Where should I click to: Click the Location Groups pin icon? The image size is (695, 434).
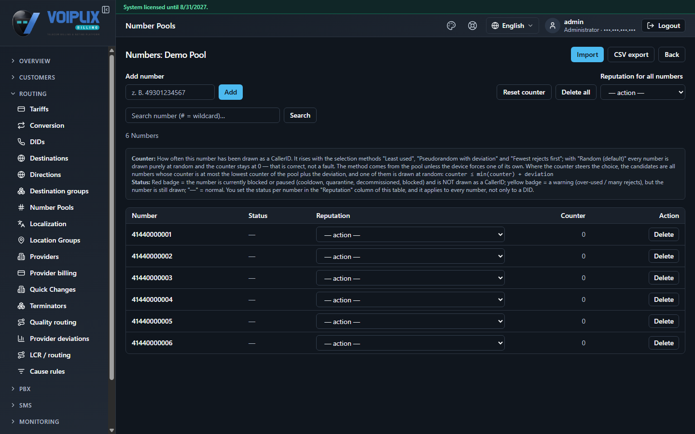21,240
